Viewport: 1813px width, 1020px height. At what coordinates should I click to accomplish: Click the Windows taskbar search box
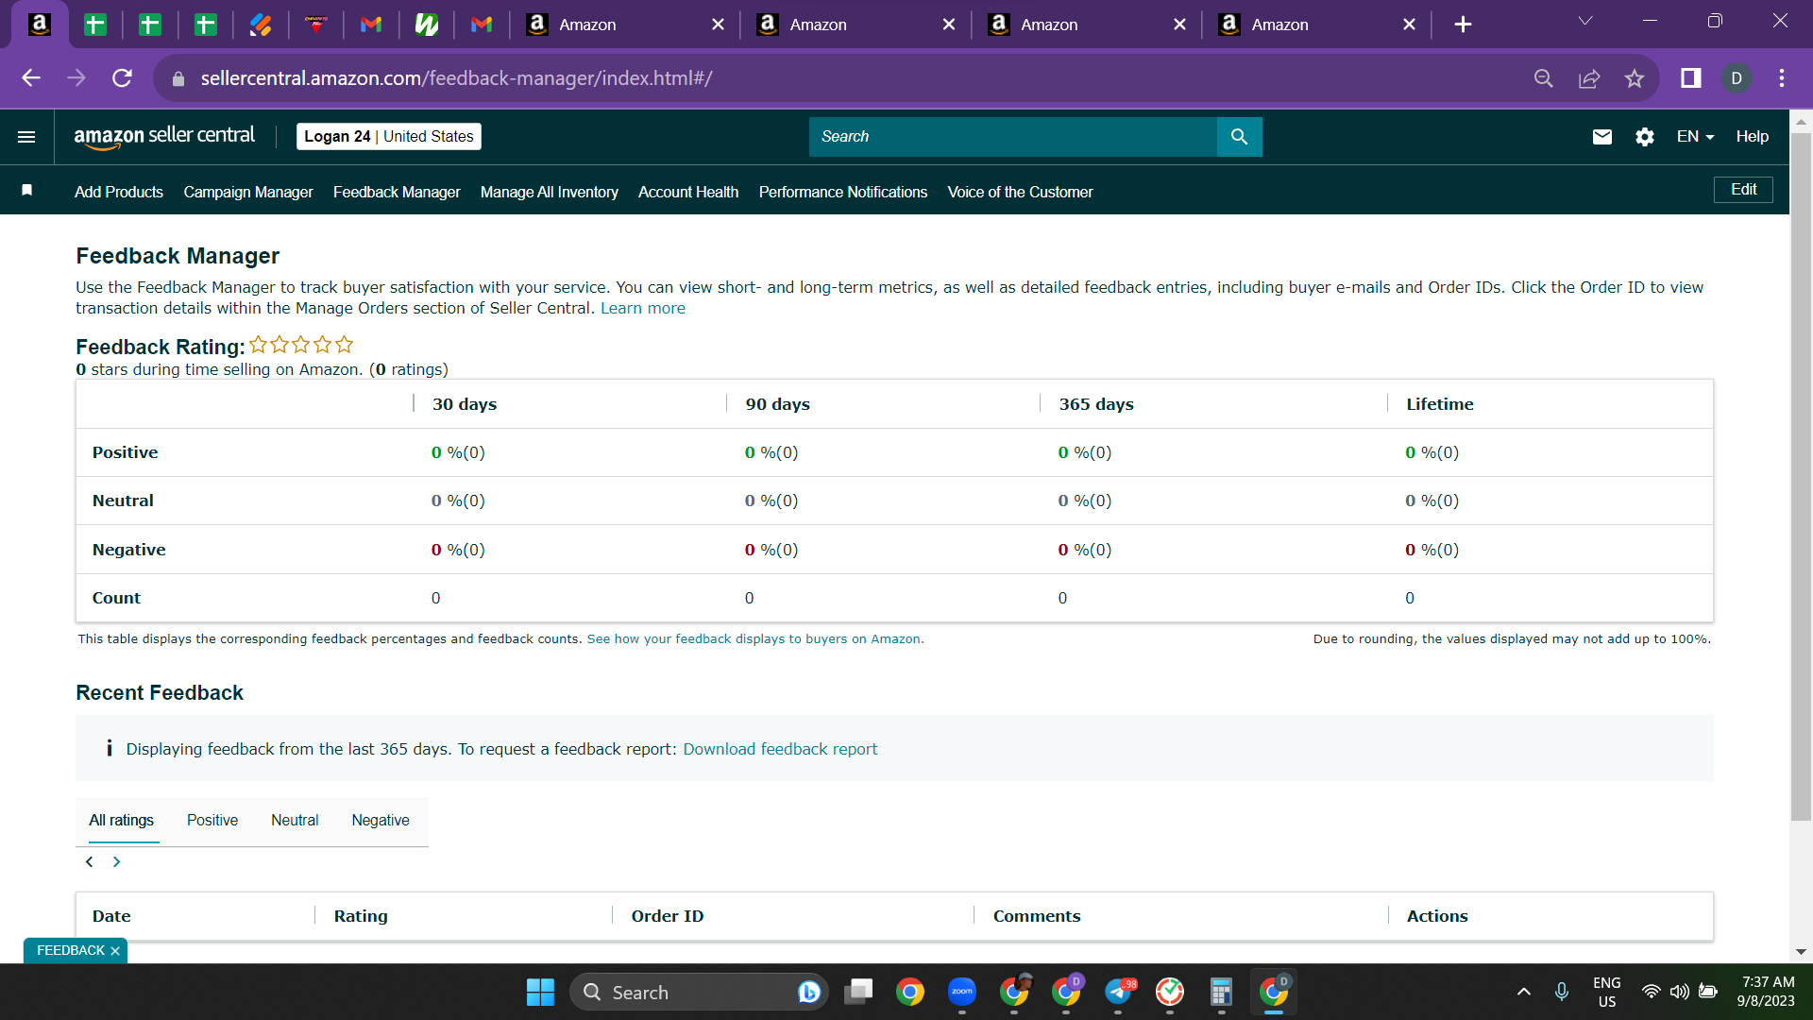tap(699, 992)
